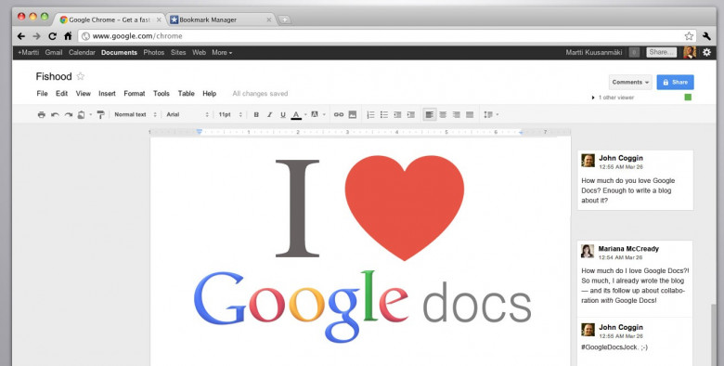This screenshot has height=366, width=724.
Task: Open Photos from the Google bar
Action: point(154,53)
